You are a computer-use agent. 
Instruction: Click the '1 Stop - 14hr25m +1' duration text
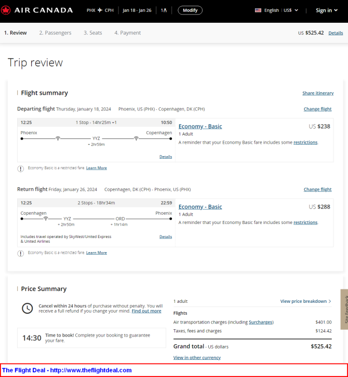pos(96,122)
